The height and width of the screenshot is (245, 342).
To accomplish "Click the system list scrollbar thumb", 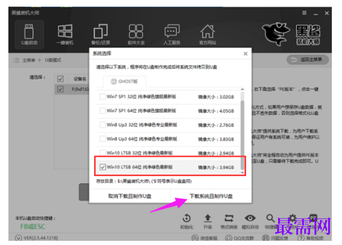I will pyautogui.click(x=243, y=135).
